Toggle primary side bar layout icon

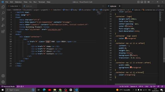point(138,2)
